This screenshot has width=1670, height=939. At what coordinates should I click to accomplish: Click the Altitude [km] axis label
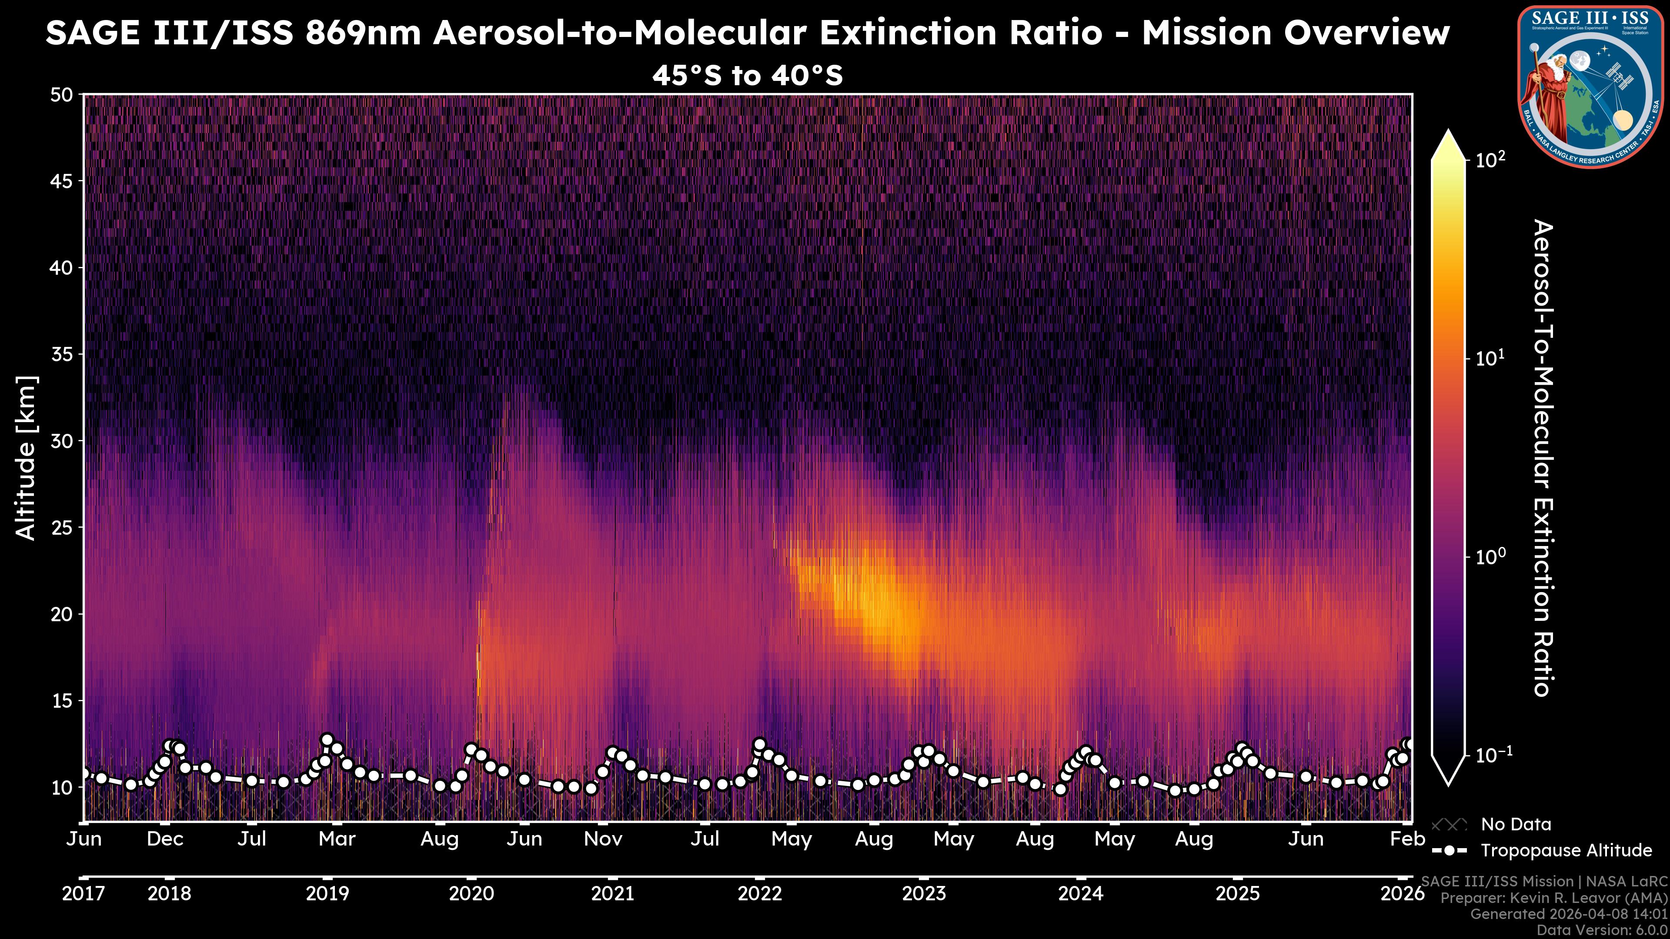[26, 457]
